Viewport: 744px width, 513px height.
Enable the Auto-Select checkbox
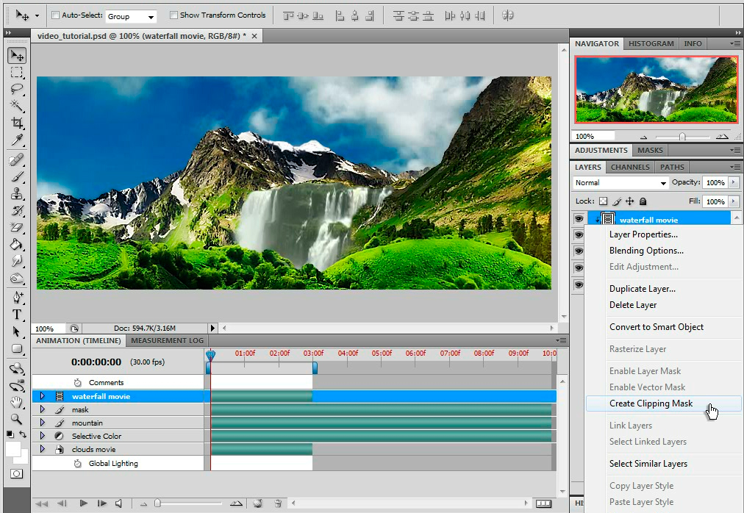point(56,15)
